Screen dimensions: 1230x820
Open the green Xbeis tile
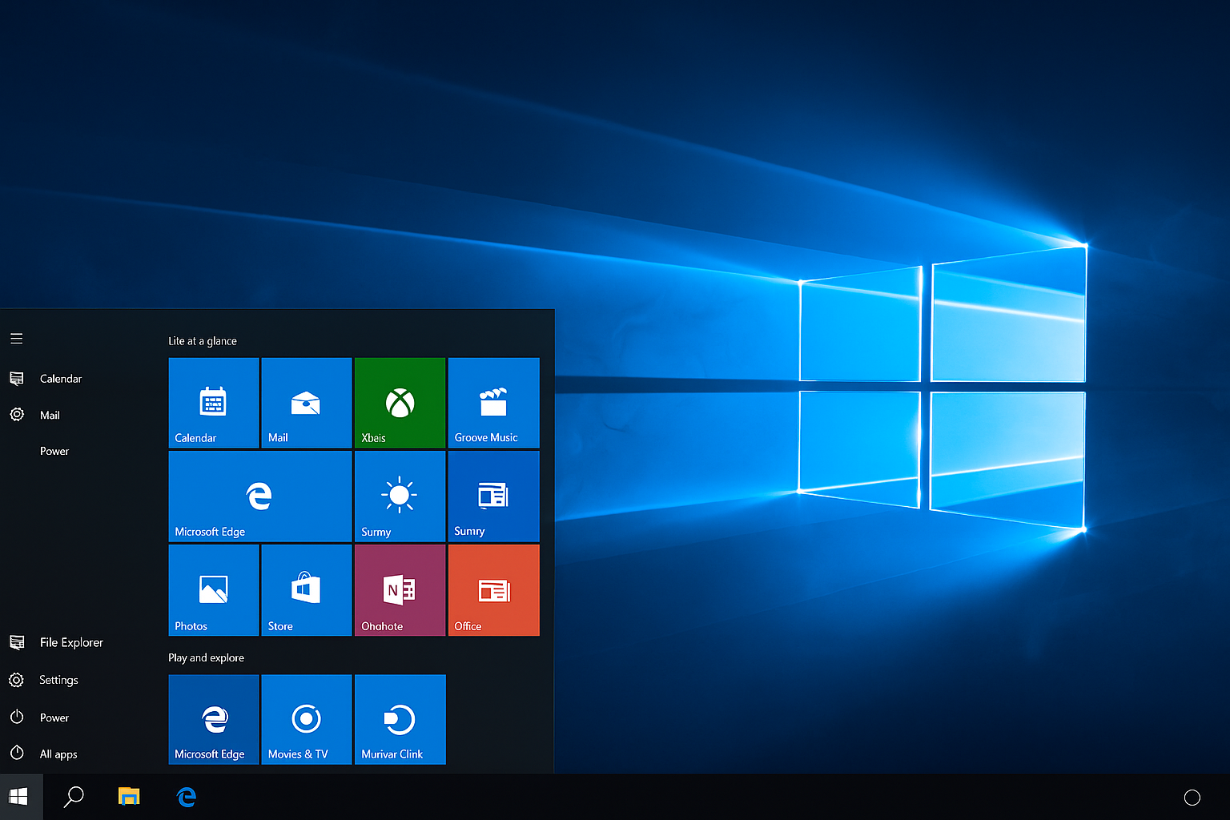pyautogui.click(x=400, y=403)
